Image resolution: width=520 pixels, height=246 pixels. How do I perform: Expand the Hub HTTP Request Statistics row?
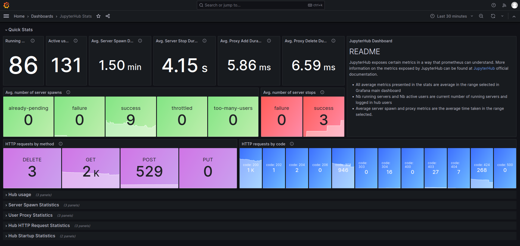point(38,226)
